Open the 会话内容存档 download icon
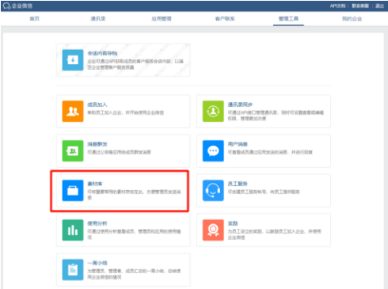Screen dimensions: 388x289 tap(73, 60)
